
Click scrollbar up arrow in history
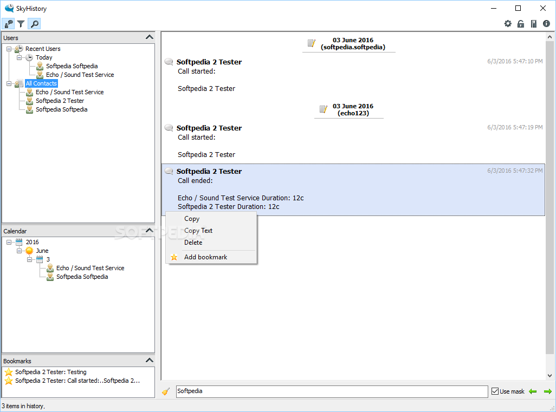[549, 37]
